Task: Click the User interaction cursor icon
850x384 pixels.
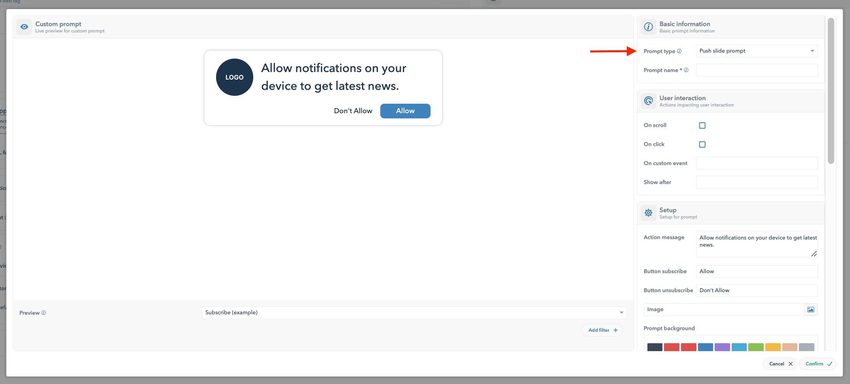Action: point(648,101)
